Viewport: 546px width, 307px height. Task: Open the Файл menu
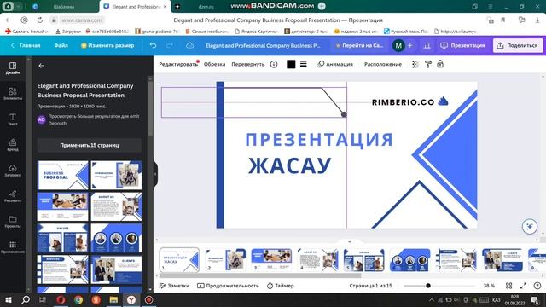61,45
